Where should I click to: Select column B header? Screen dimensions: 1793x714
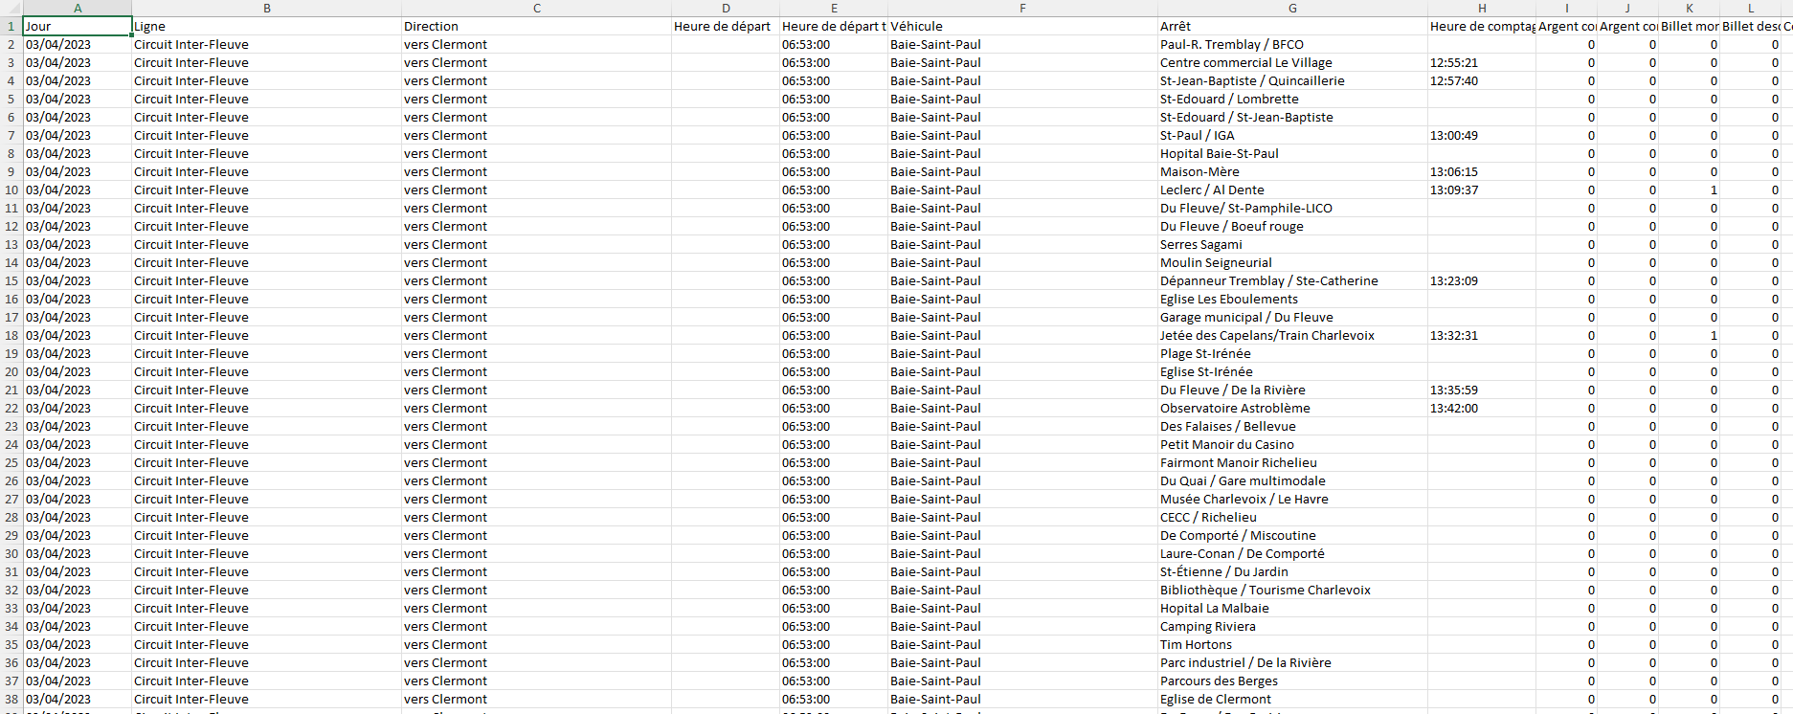[267, 8]
